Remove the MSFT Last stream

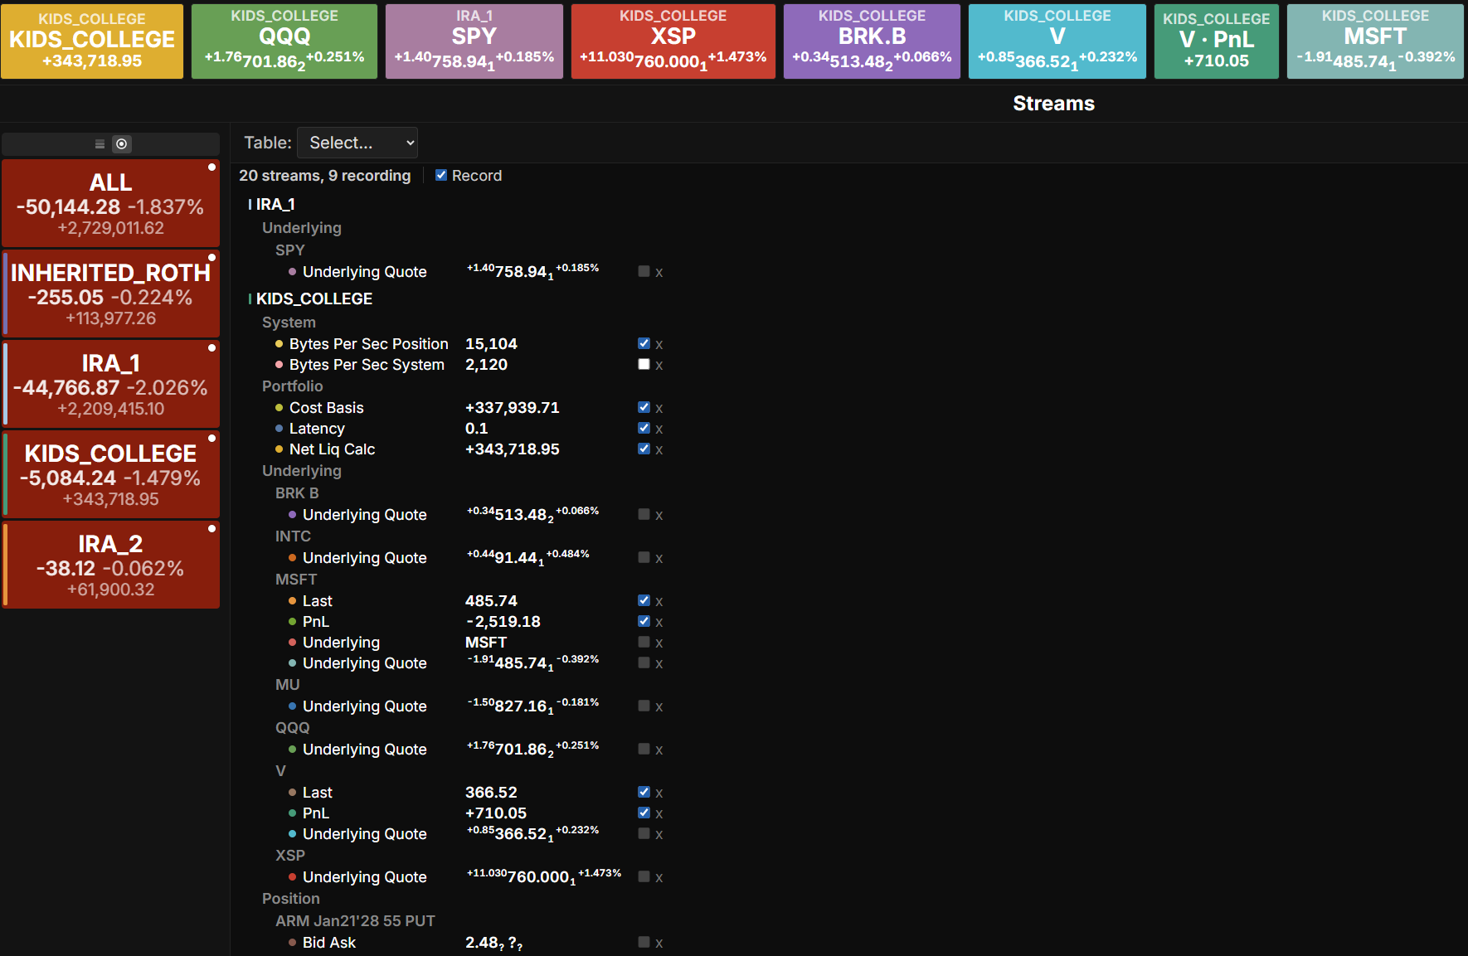(x=659, y=602)
